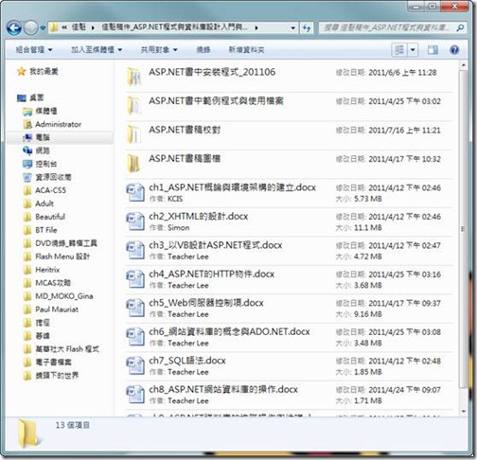The image size is (477, 460).
Task: Select folder icon of ASP.NET書中安裝程式_201106
Action: click(134, 77)
